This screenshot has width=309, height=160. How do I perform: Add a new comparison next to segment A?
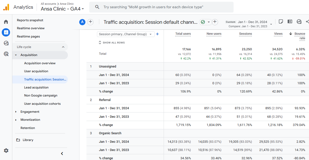point(90,22)
